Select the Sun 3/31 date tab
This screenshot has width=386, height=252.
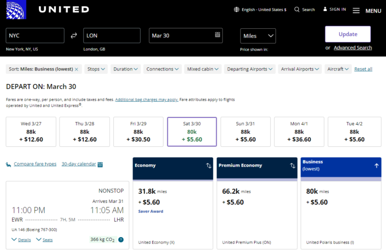pyautogui.click(x=245, y=132)
